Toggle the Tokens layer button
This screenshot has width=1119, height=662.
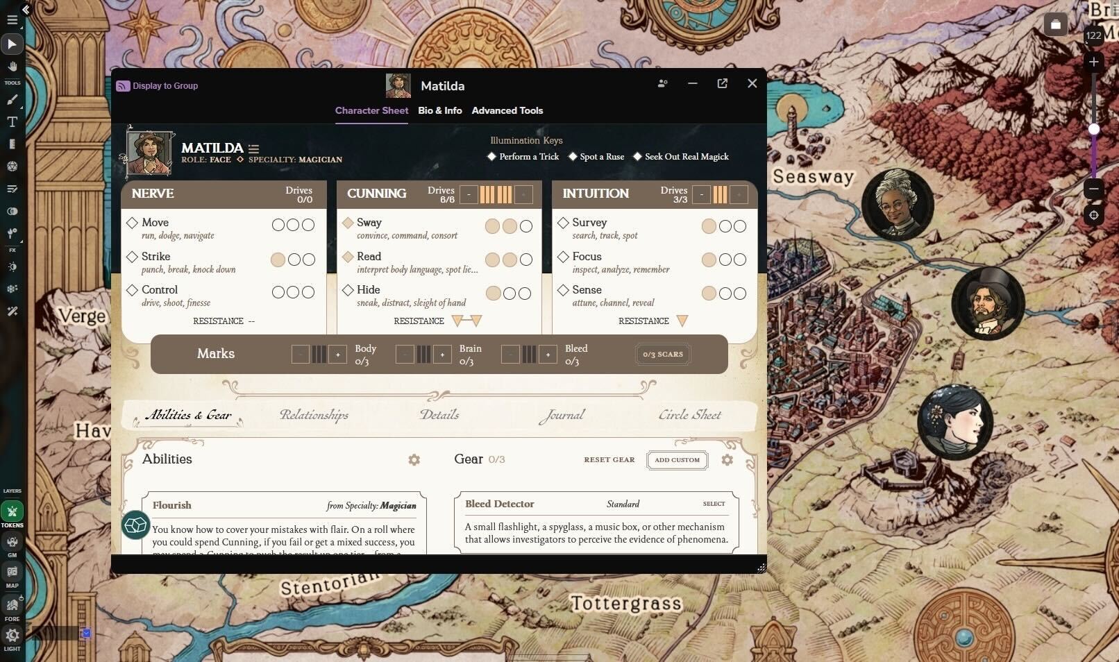[x=12, y=511]
